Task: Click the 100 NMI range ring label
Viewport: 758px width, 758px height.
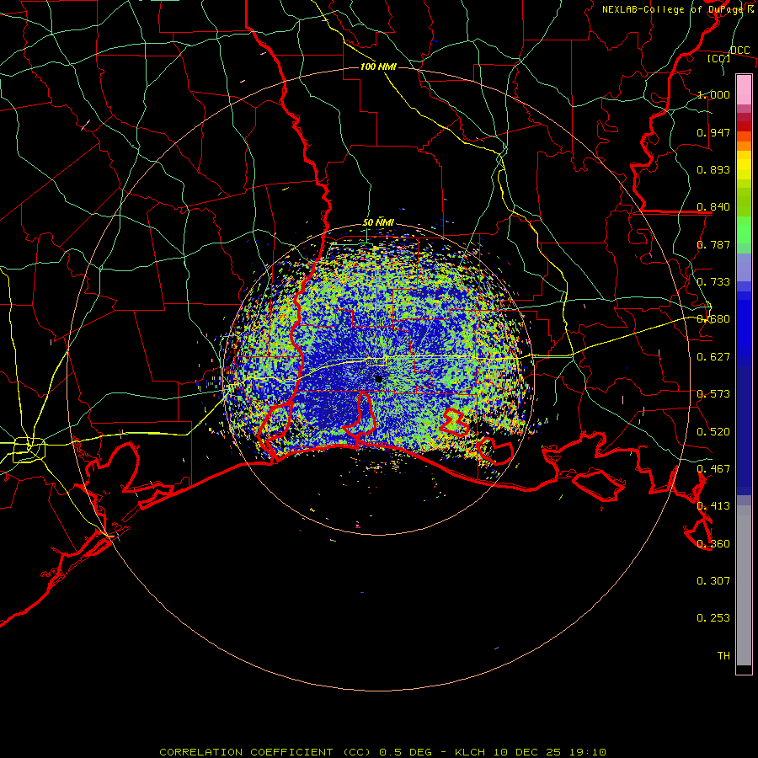Action: pyautogui.click(x=378, y=67)
